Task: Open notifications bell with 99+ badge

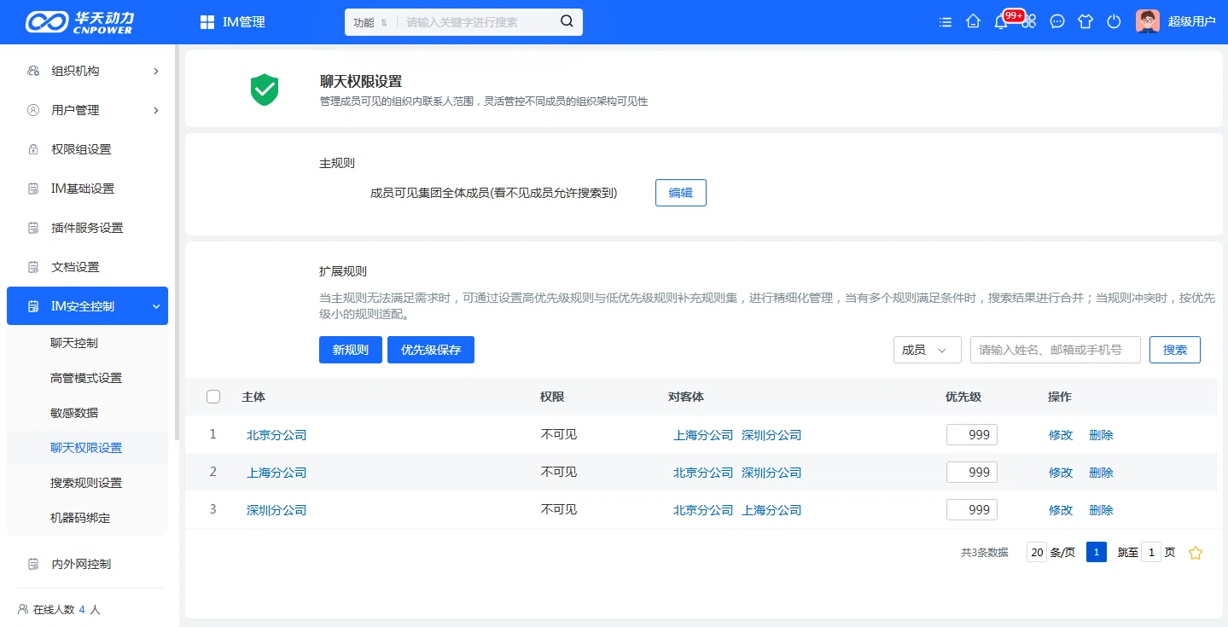Action: (1001, 22)
